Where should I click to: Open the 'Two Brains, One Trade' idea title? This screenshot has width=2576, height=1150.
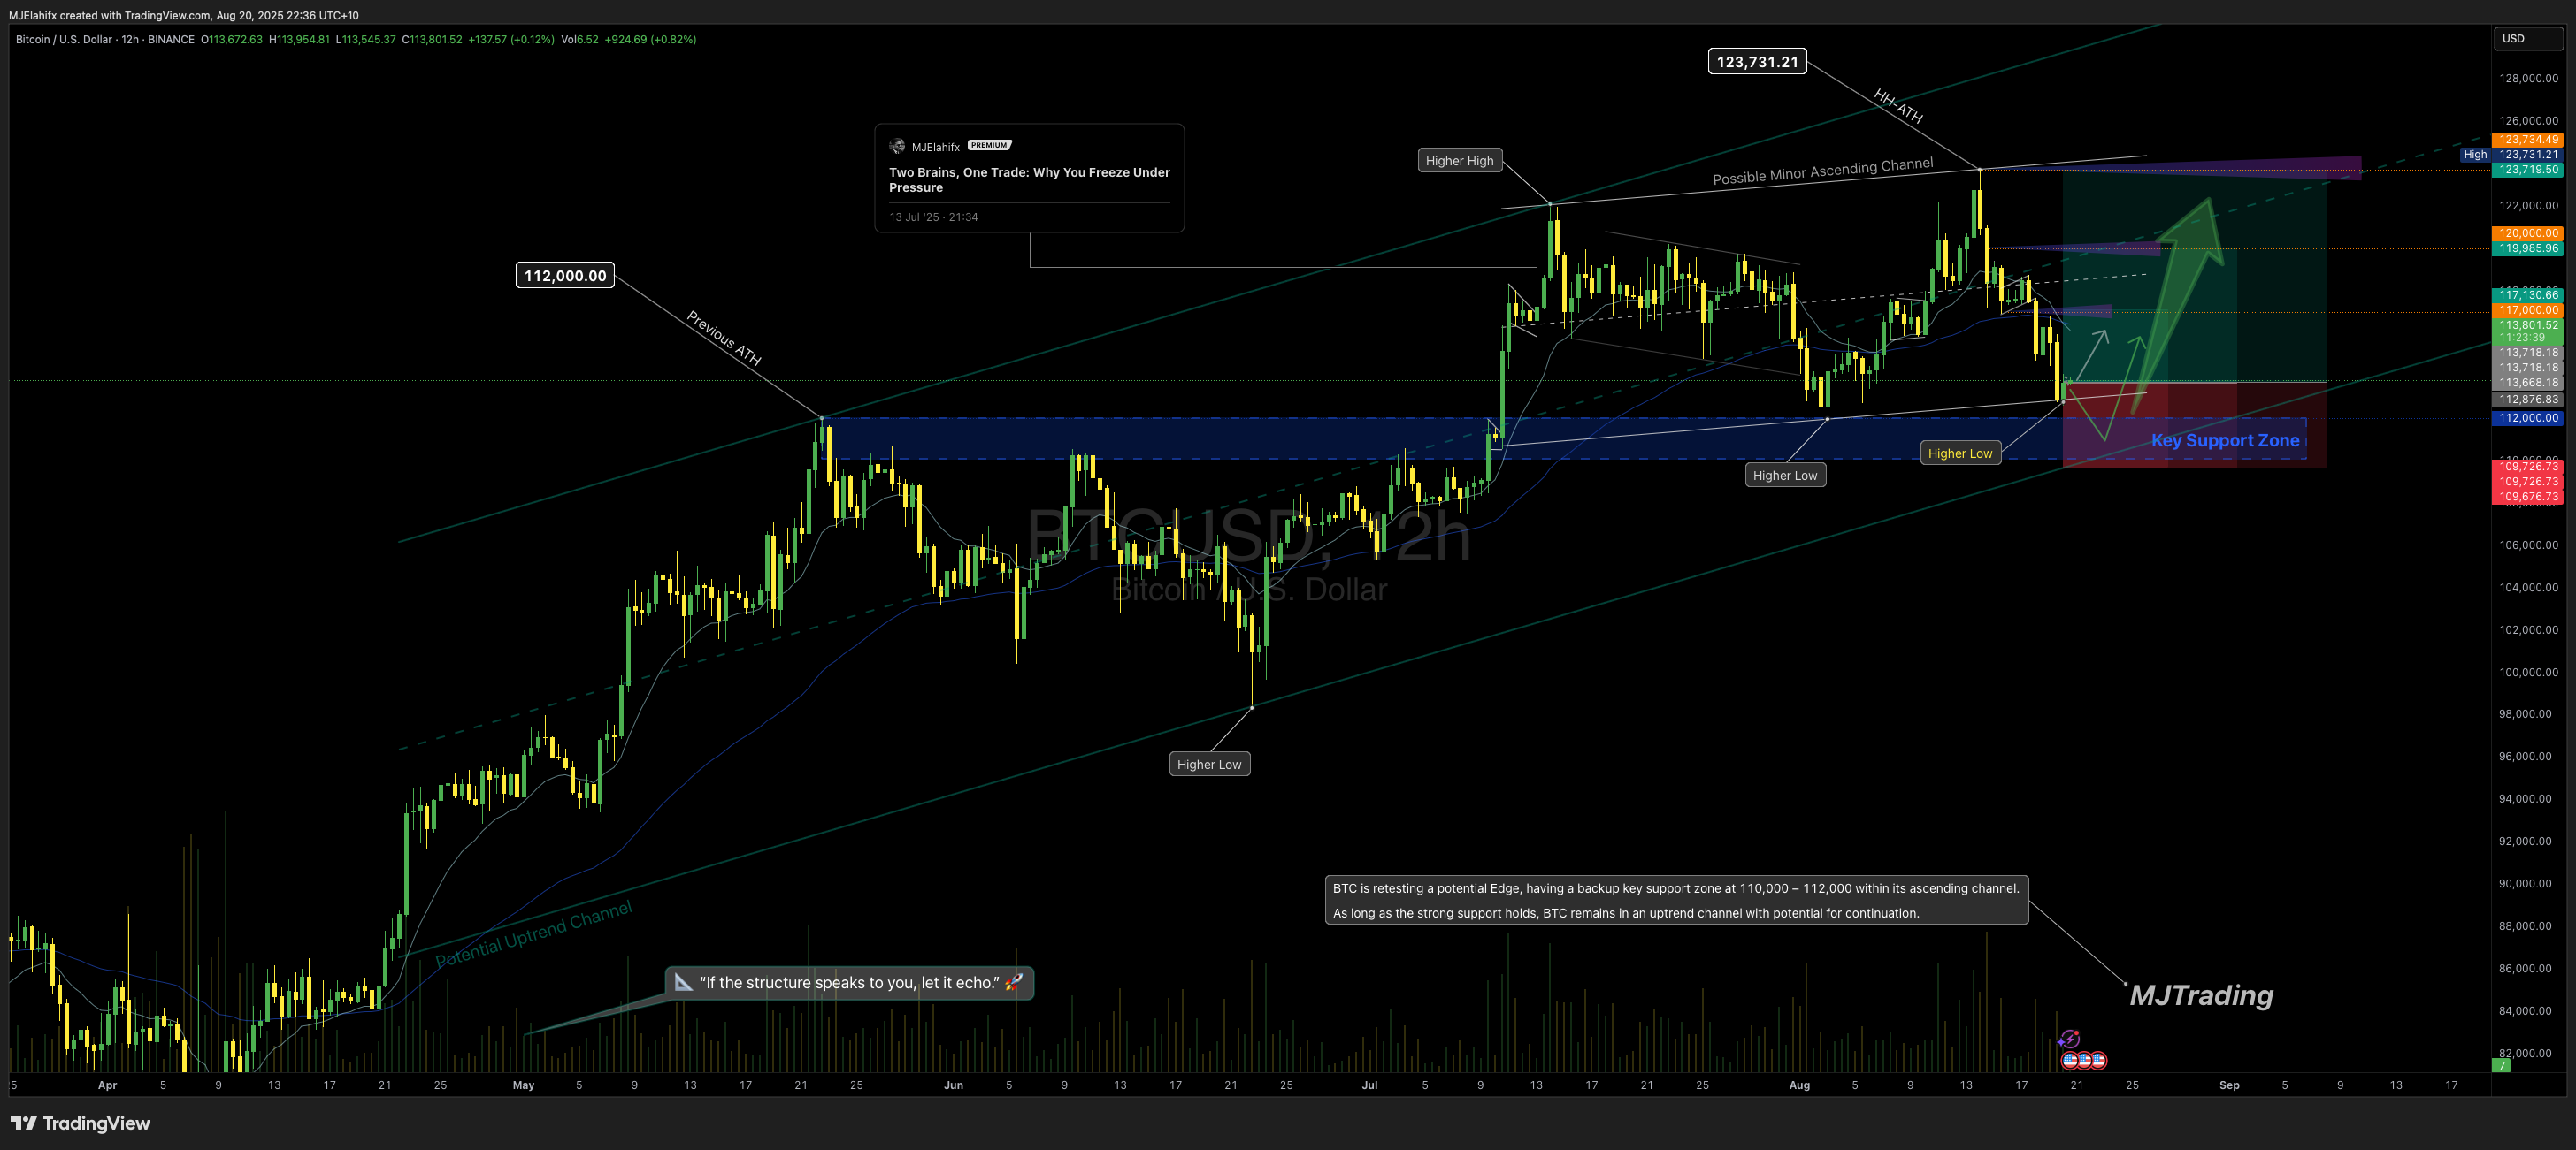coord(1029,179)
